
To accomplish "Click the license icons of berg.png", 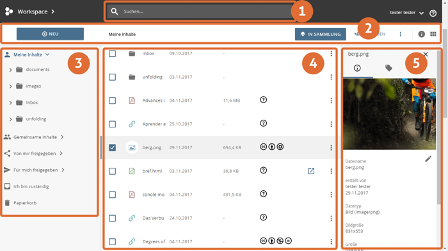I will (272, 147).
